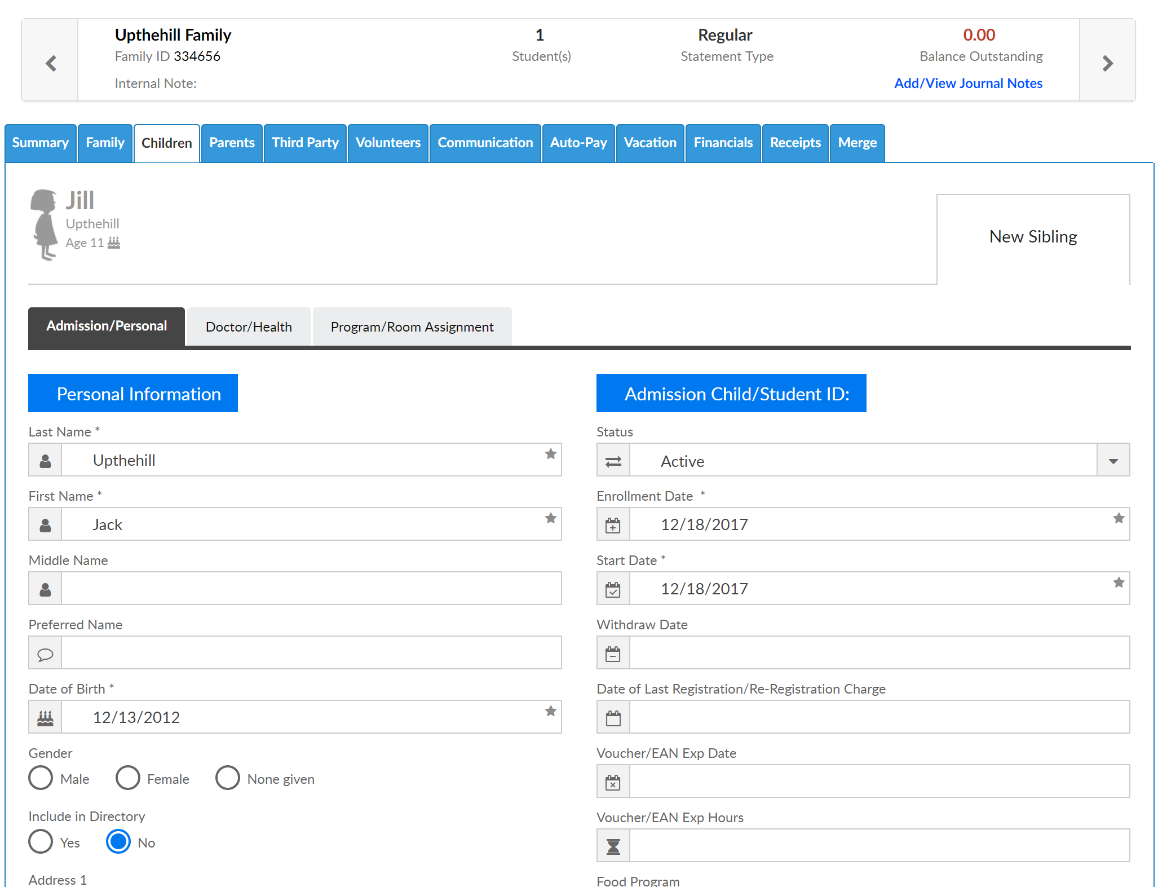Click the hourglass icon for Voucher Hours
Viewport: 1158px width, 887px height.
[x=613, y=846]
